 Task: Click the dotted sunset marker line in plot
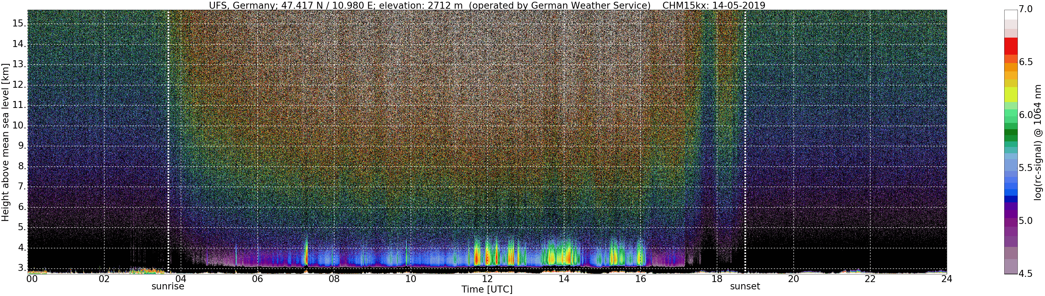(x=745, y=142)
